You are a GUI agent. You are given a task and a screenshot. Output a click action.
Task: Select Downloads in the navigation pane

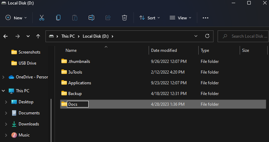pos(29,124)
